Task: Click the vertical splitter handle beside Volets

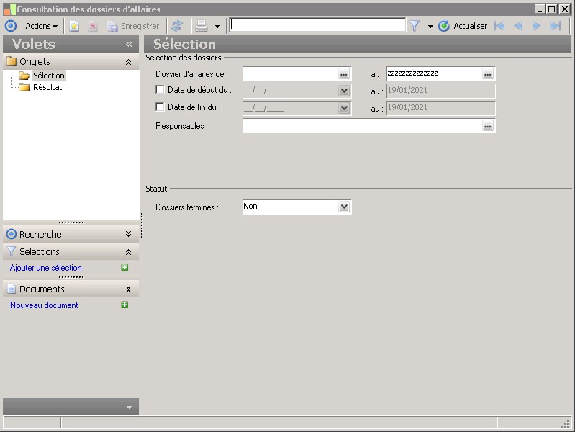Action: (142, 225)
